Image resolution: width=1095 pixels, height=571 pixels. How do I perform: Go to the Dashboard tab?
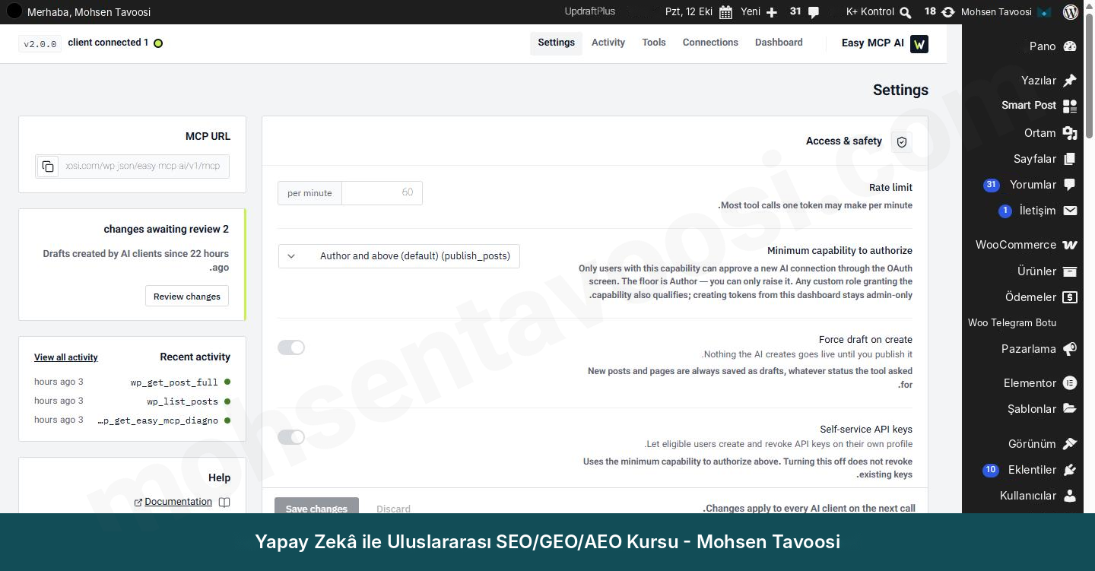pyautogui.click(x=779, y=43)
